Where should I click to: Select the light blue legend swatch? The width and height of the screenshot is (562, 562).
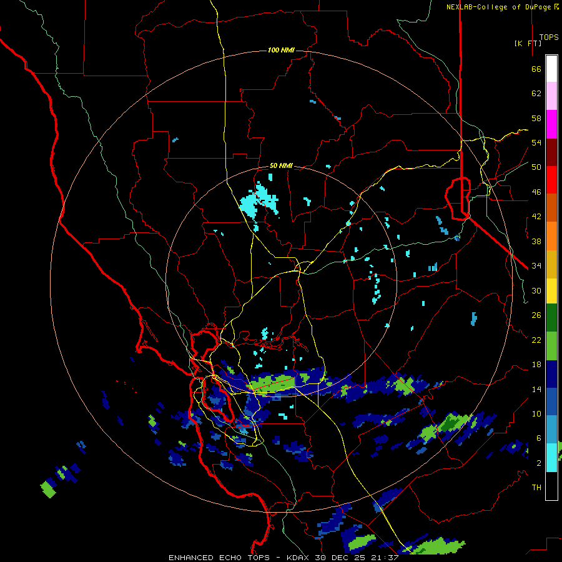[551, 430]
